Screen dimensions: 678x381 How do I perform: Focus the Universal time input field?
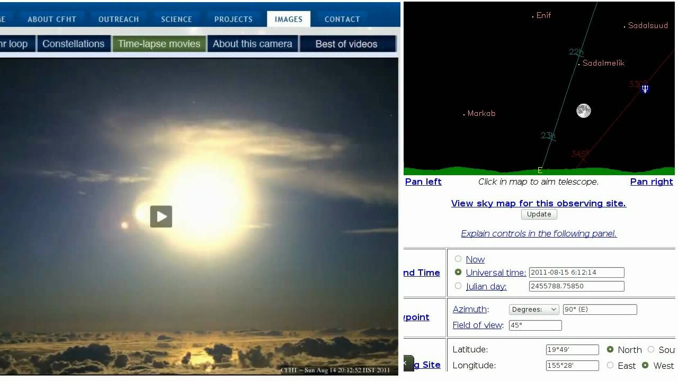577,273
